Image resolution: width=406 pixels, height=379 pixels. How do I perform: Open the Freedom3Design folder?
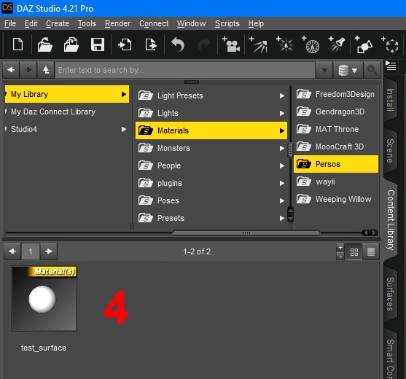tap(336, 94)
